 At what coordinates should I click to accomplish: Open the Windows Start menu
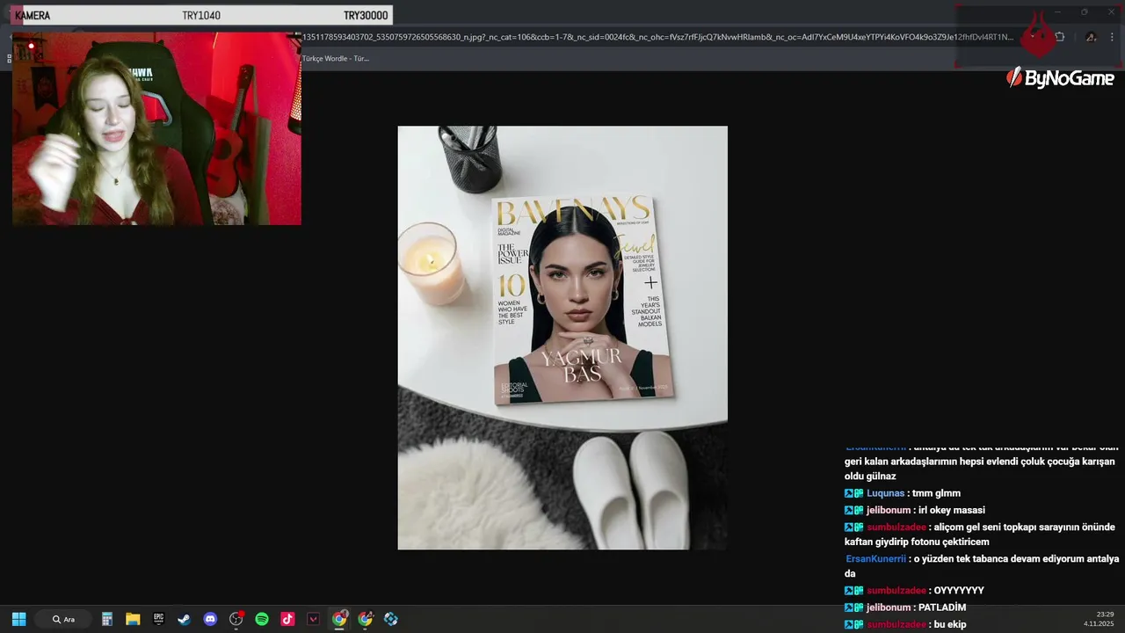click(x=18, y=619)
